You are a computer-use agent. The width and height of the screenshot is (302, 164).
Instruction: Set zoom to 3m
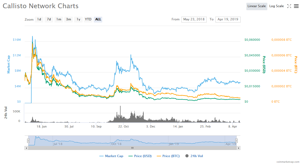69,19
